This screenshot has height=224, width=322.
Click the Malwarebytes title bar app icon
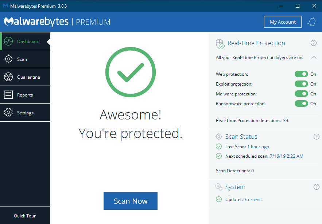click(x=5, y=6)
